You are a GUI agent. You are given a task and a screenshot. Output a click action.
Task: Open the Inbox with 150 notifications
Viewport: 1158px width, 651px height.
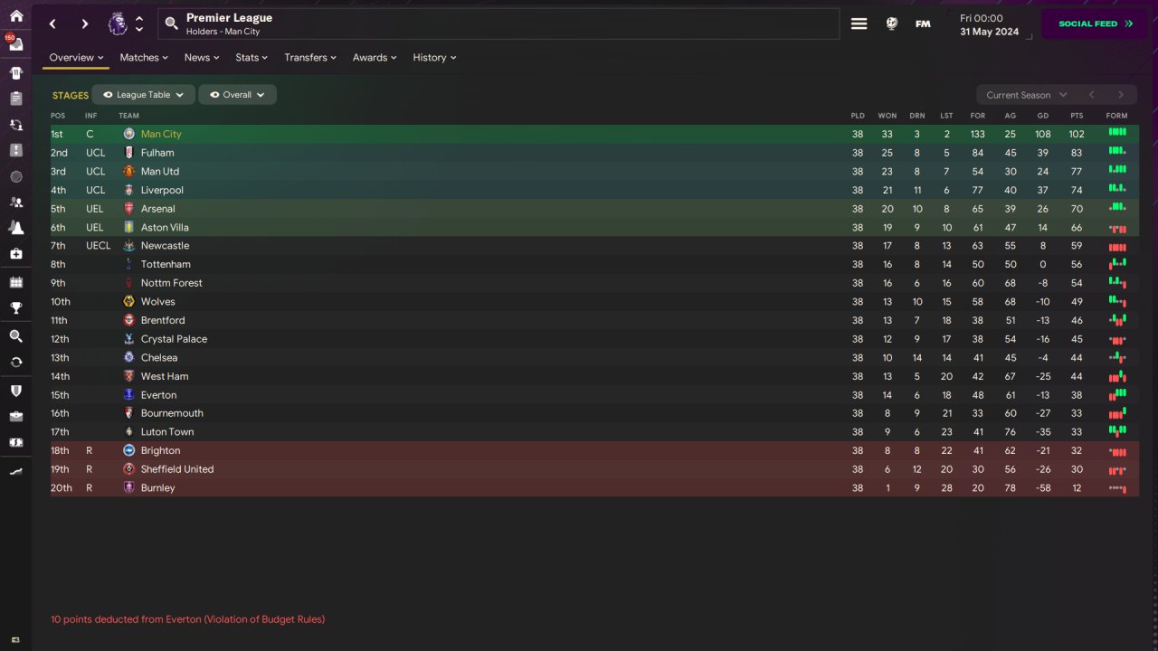15,43
